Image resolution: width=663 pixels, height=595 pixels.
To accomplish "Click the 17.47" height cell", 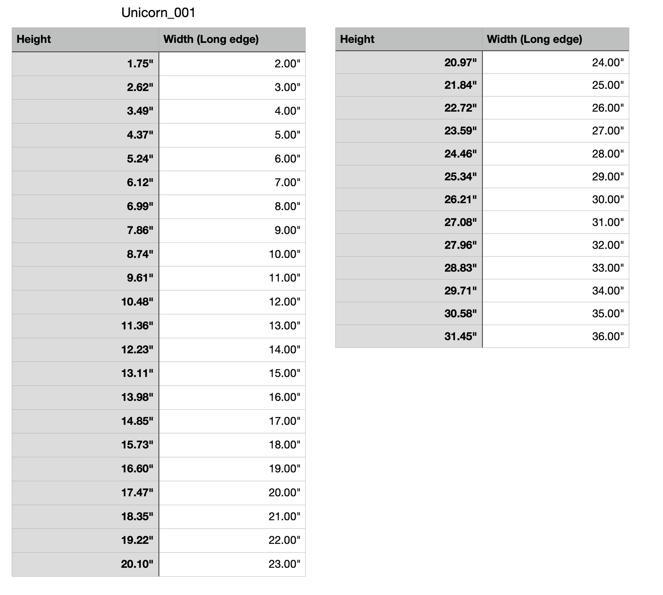I will click(85, 493).
